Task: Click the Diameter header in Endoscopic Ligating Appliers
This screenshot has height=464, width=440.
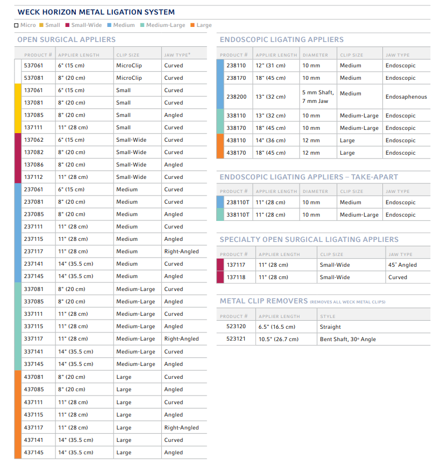Action: coord(315,55)
